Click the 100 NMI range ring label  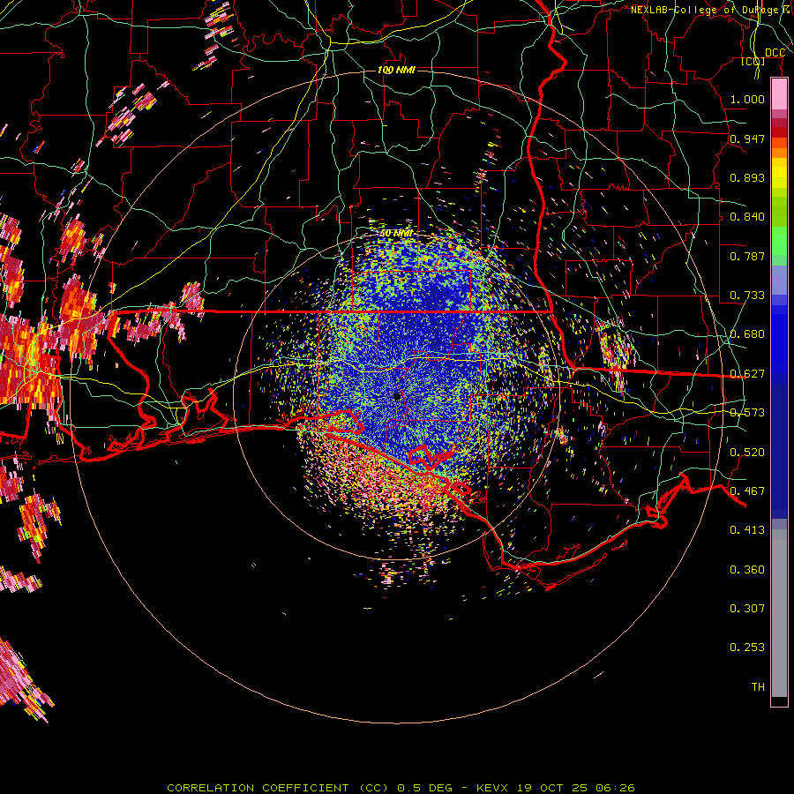click(396, 70)
